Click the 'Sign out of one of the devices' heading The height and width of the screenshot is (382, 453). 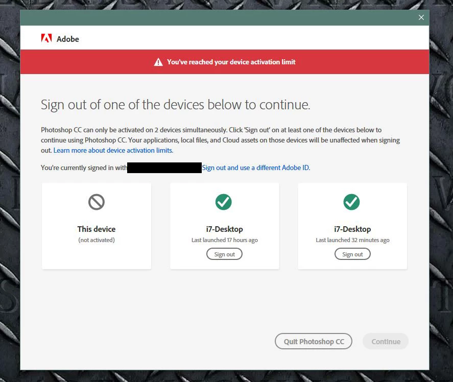pyautogui.click(x=175, y=105)
